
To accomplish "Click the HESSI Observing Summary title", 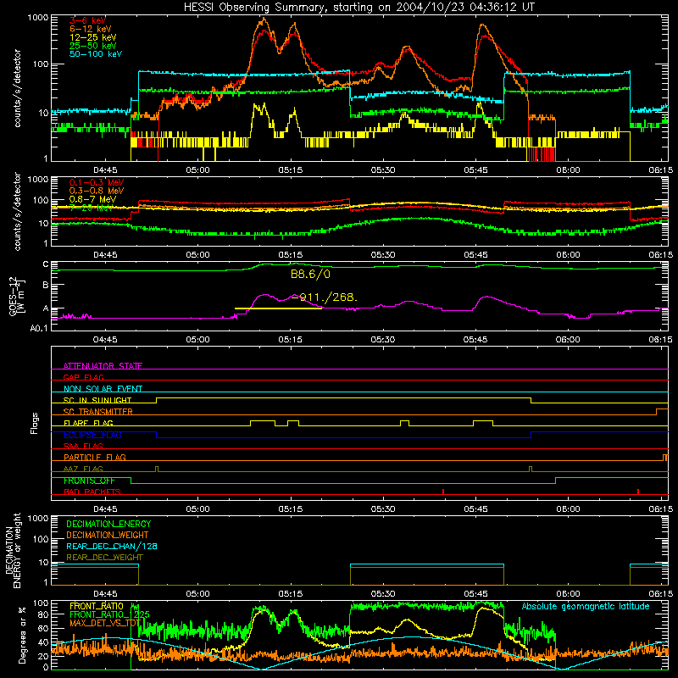I will click(358, 7).
